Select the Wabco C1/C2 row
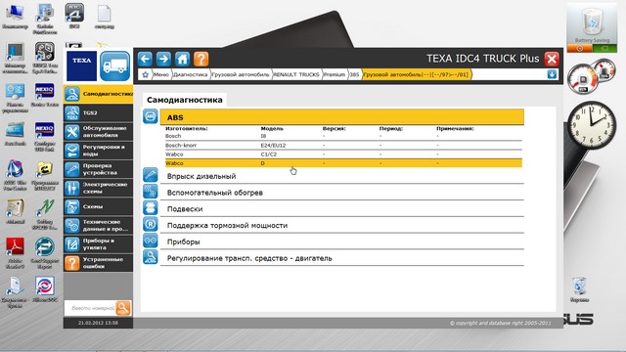The height and width of the screenshot is (352, 626). coord(343,154)
